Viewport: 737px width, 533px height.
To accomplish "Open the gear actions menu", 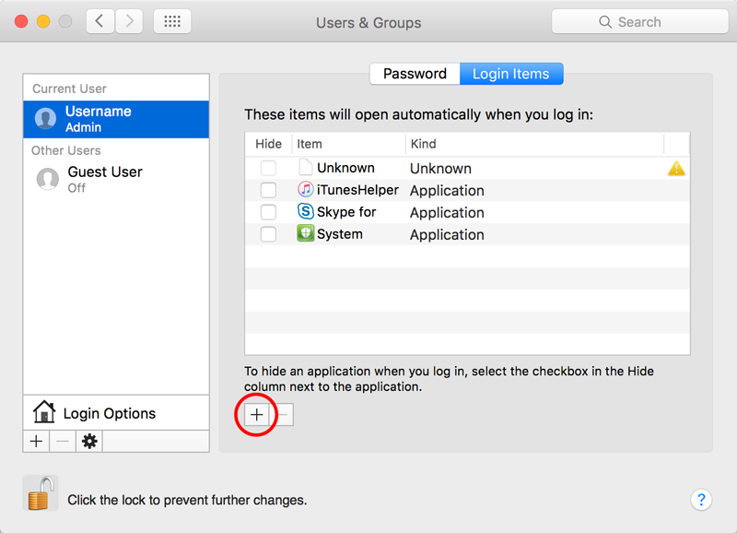I will [x=89, y=442].
